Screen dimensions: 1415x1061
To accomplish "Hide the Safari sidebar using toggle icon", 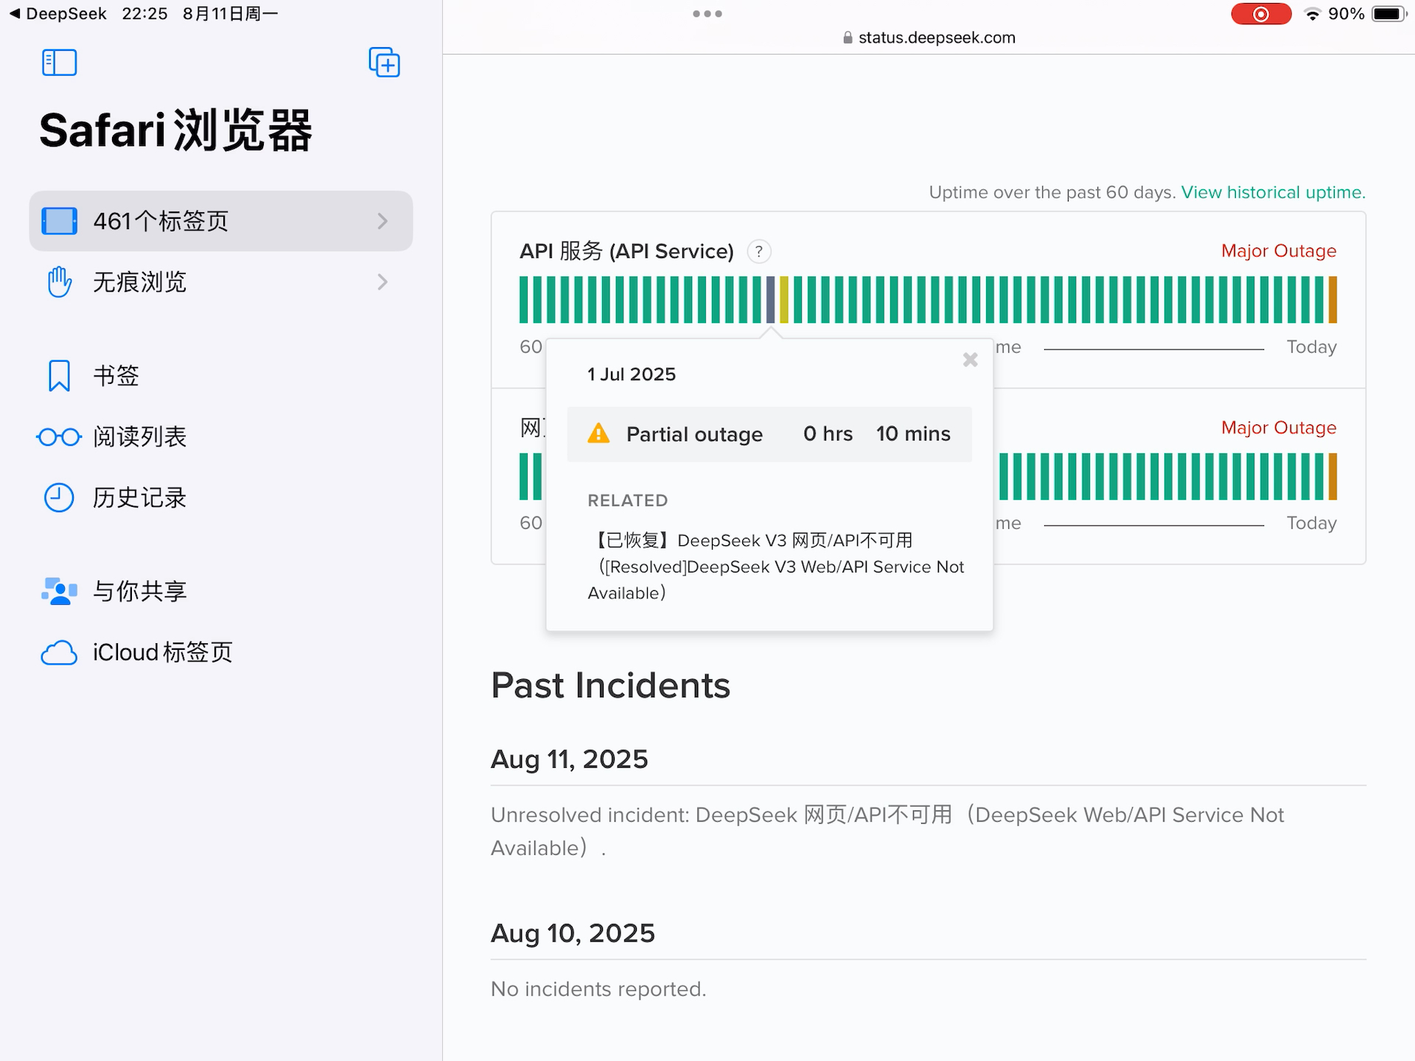I will pos(59,63).
